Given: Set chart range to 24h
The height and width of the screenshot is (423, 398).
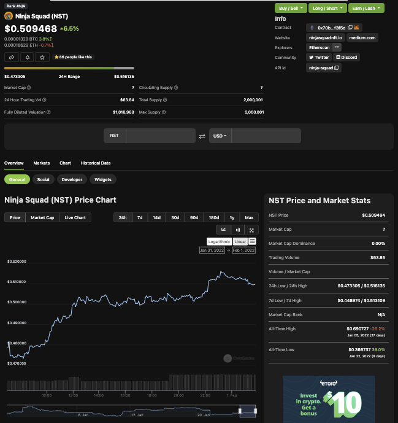Looking at the screenshot, I should [123, 217].
